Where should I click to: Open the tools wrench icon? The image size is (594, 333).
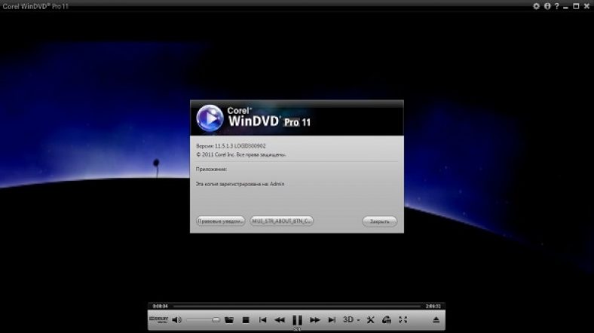370,319
